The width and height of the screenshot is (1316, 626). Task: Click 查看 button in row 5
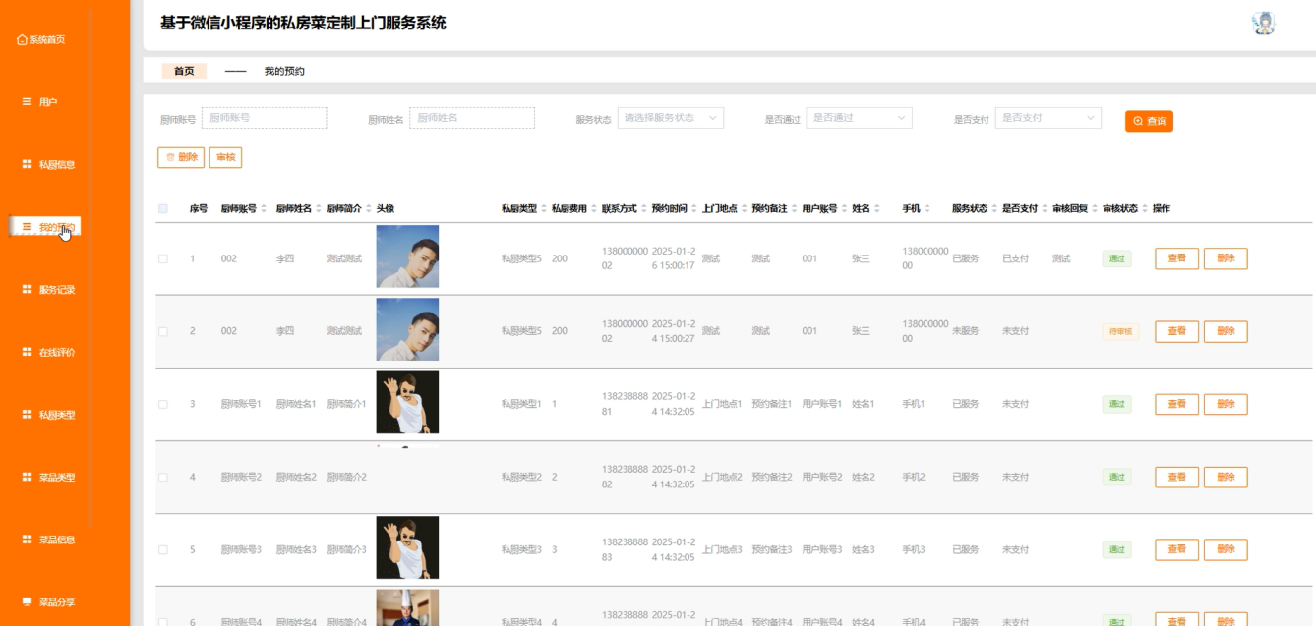tap(1176, 549)
